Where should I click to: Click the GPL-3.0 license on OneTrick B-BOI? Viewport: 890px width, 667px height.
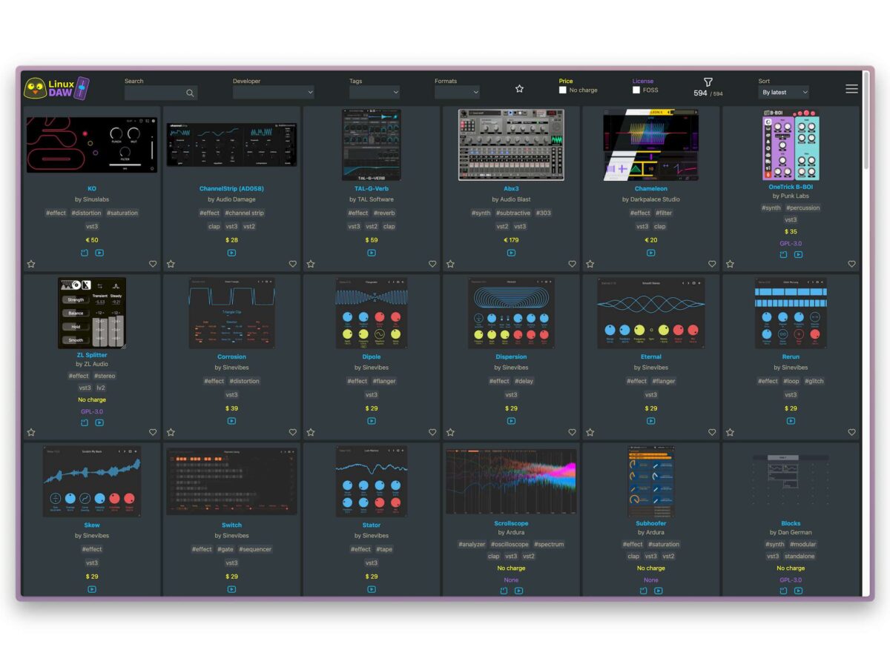tap(791, 243)
